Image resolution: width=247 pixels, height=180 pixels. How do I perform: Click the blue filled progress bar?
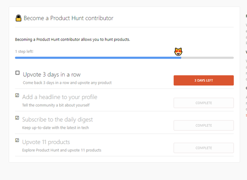coord(98,58)
